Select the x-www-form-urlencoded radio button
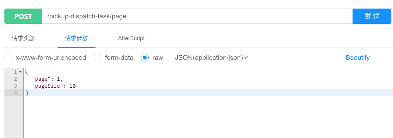 coord(8,58)
